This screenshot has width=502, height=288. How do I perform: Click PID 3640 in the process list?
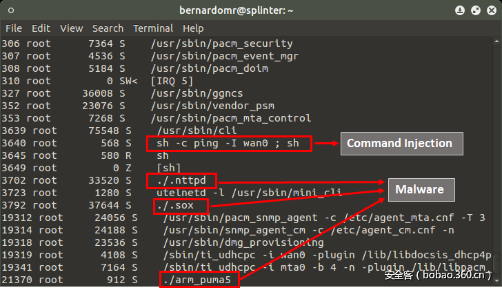(14, 144)
